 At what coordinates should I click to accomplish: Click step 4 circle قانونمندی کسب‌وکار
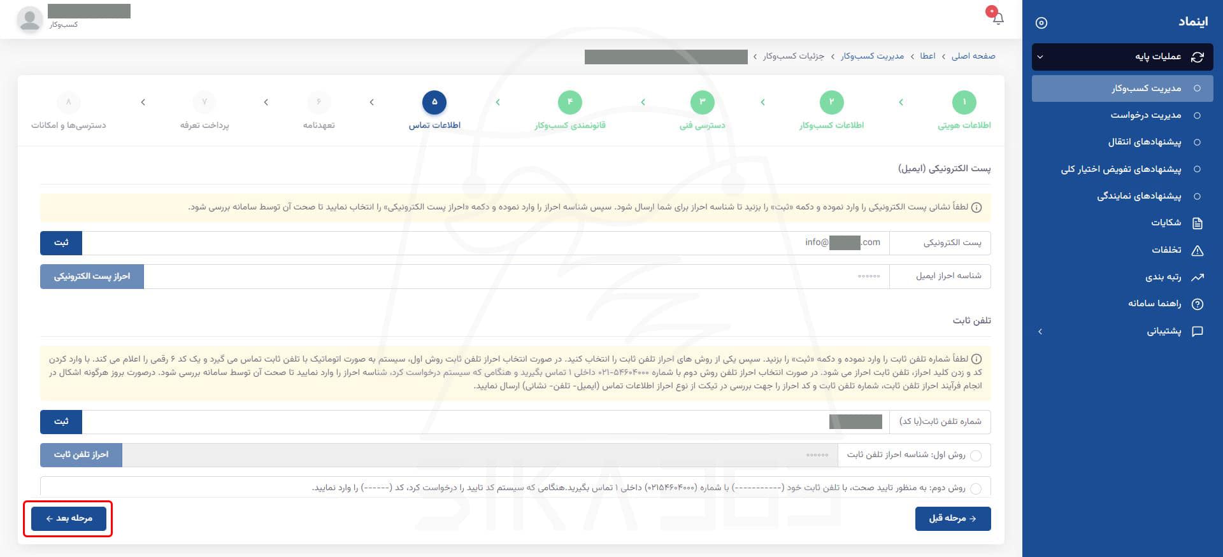pos(569,102)
